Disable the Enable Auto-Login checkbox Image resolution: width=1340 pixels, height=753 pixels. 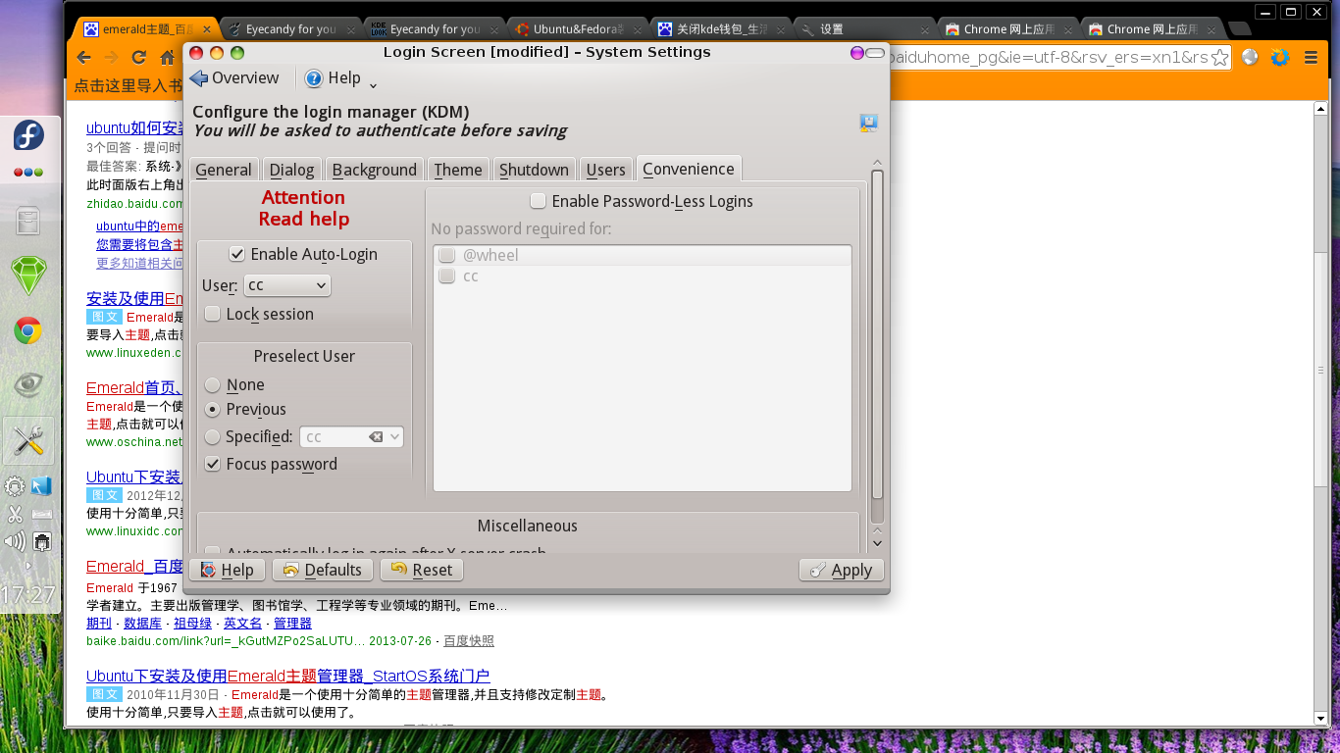tap(236, 254)
